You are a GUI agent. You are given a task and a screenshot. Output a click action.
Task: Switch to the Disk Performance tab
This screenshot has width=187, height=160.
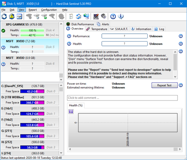point(80,24)
